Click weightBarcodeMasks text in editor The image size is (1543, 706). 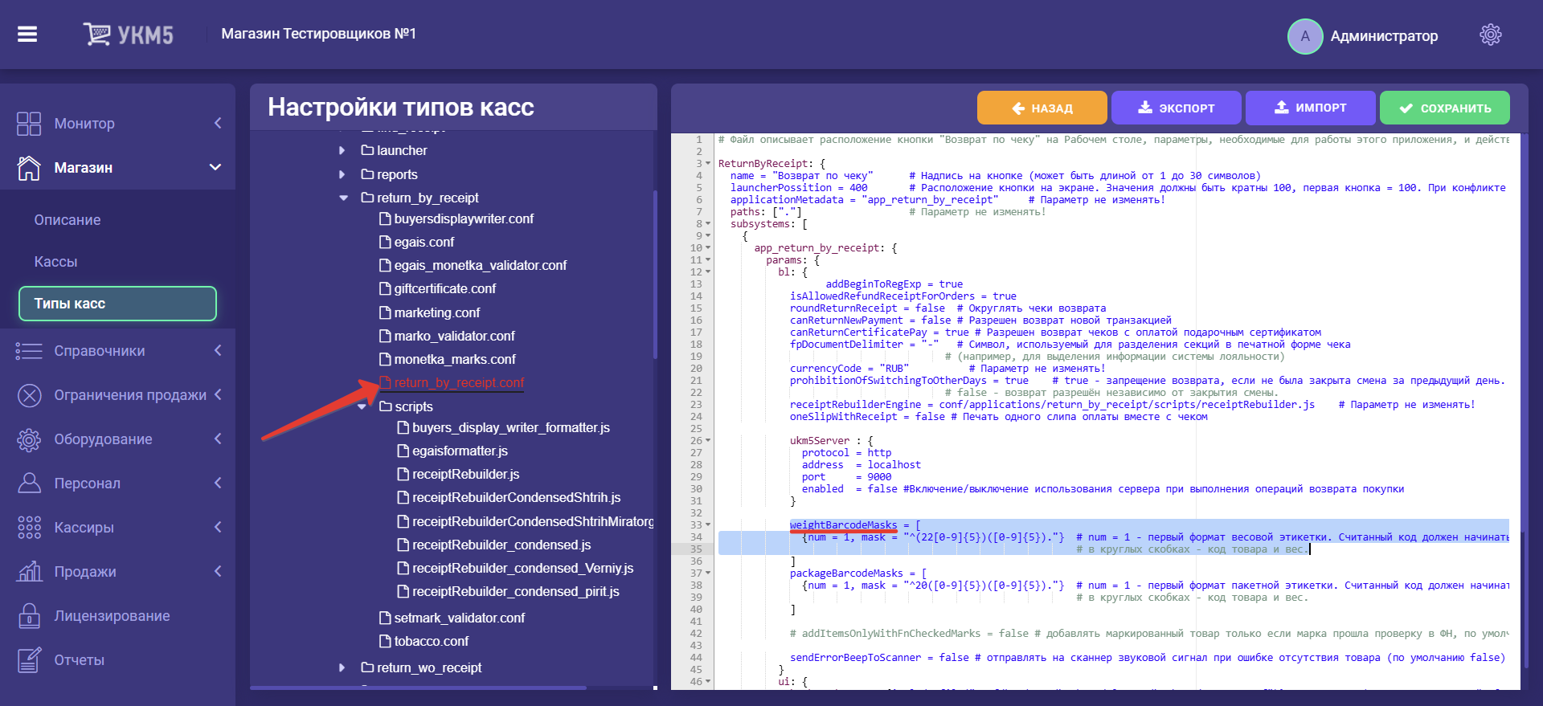[x=843, y=525]
